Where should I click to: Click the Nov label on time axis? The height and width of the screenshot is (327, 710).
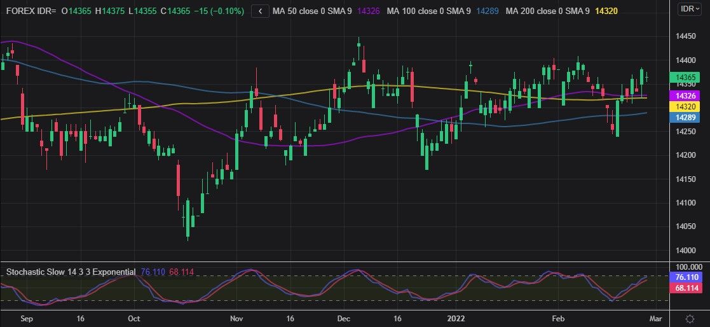point(236,318)
